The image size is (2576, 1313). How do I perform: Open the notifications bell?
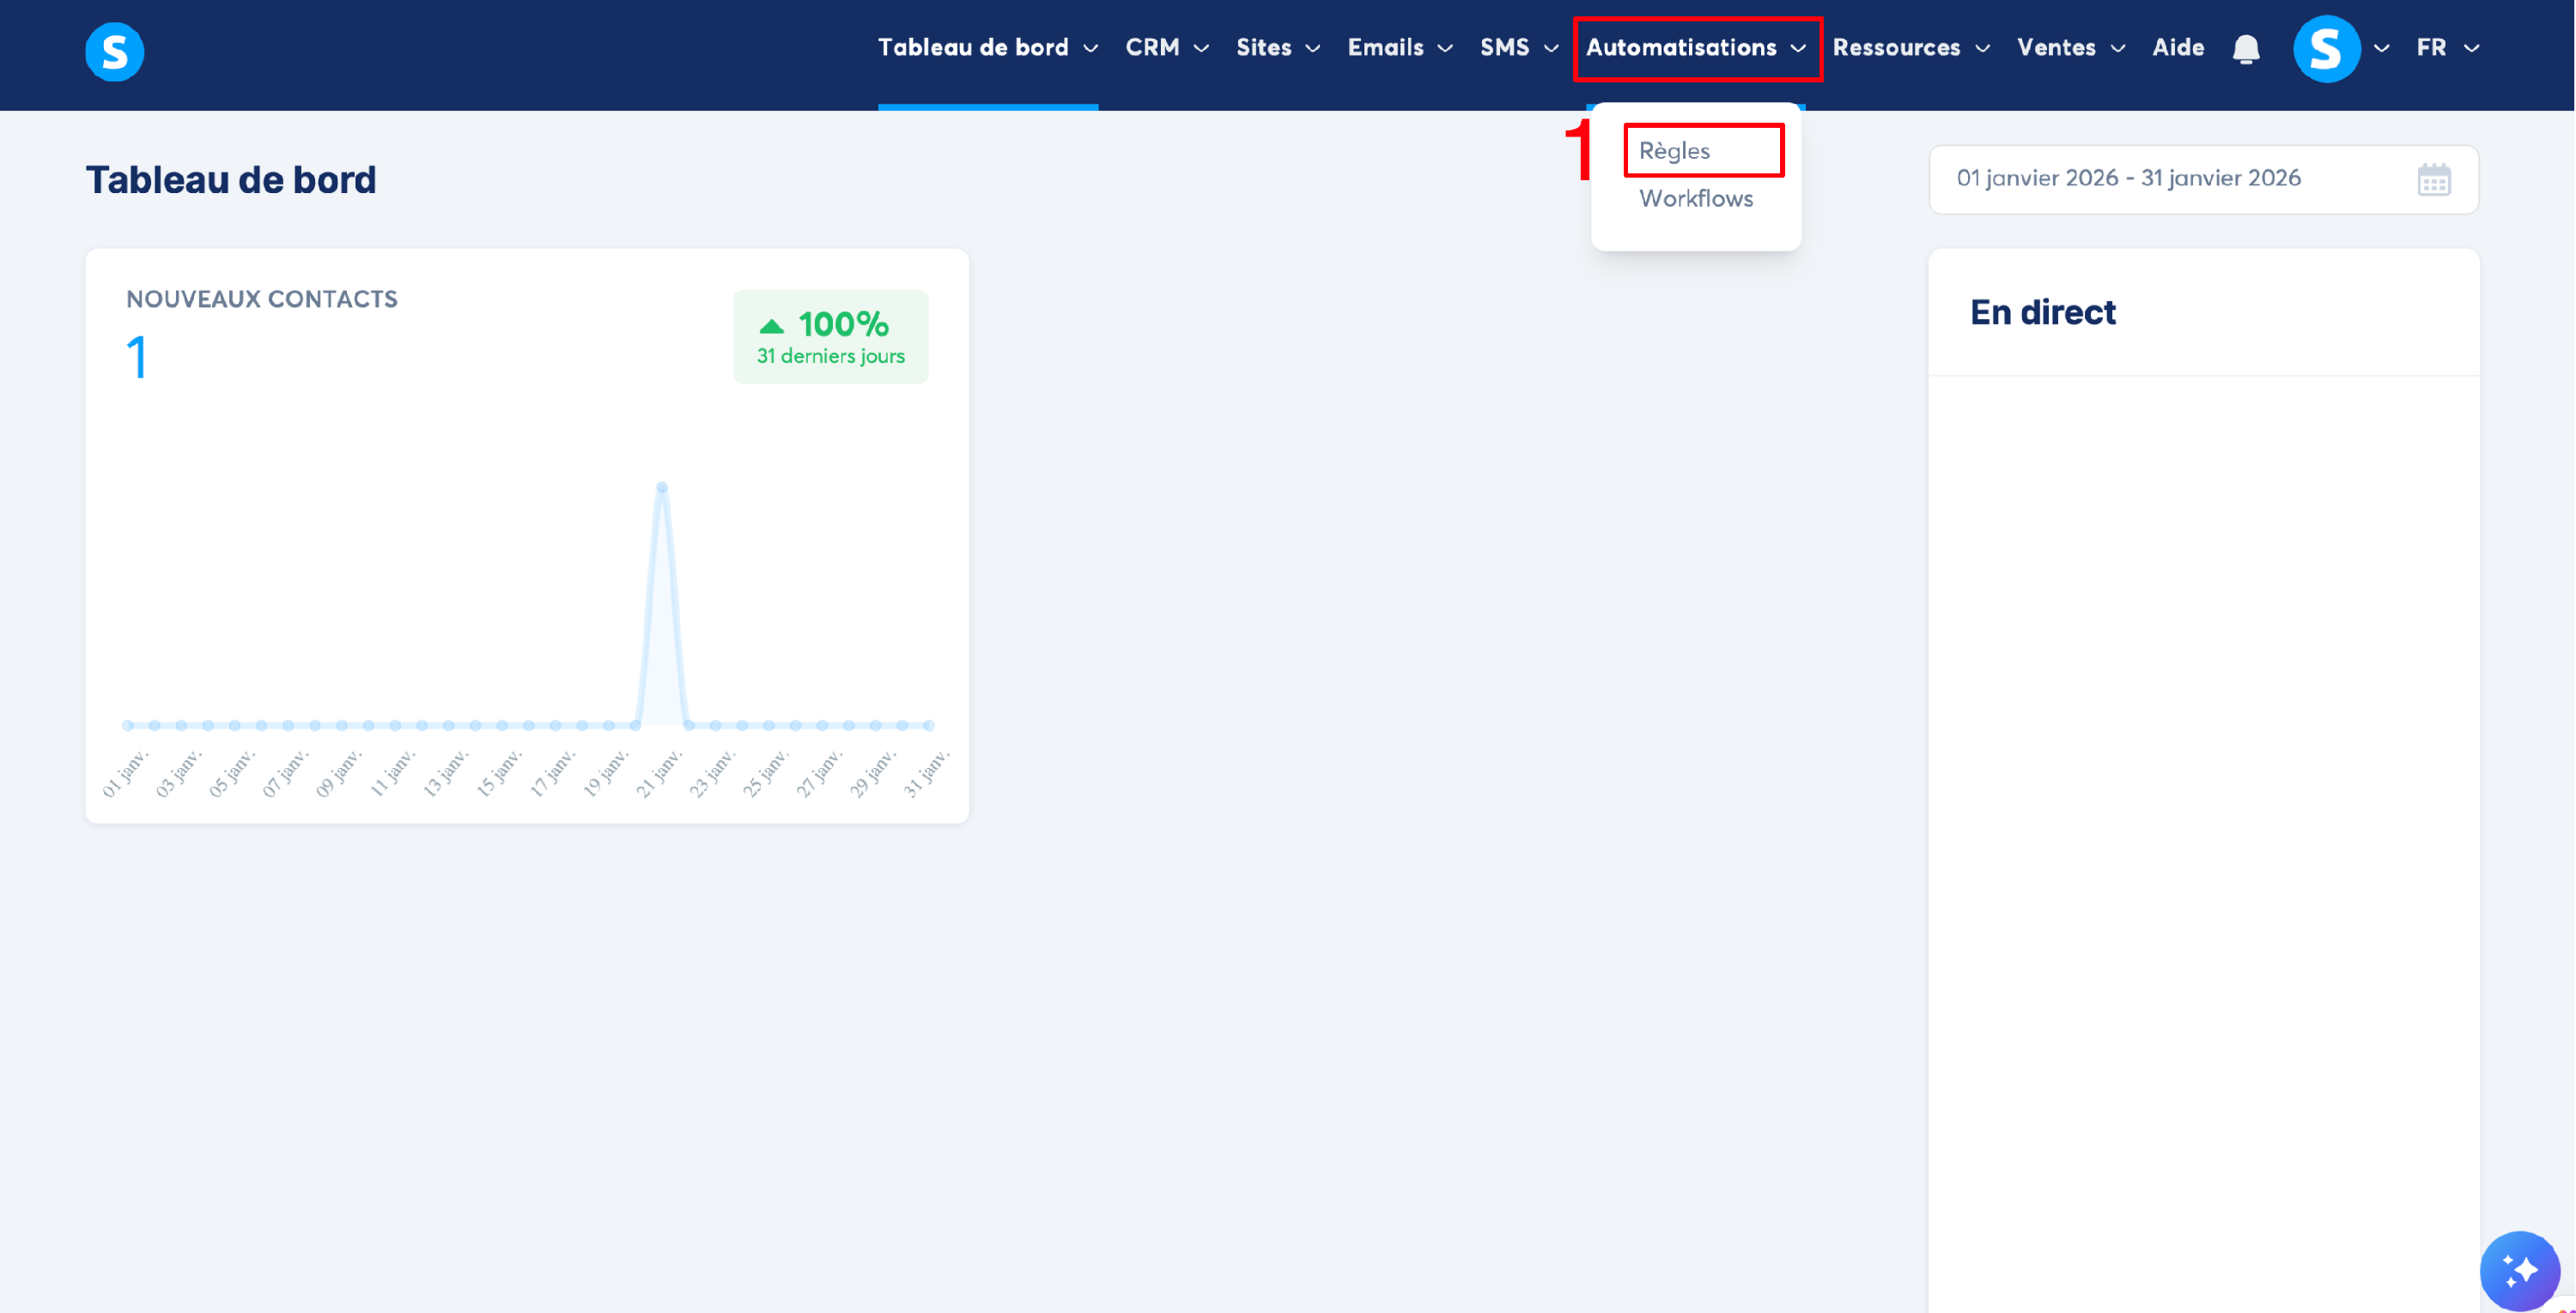coord(2246,49)
